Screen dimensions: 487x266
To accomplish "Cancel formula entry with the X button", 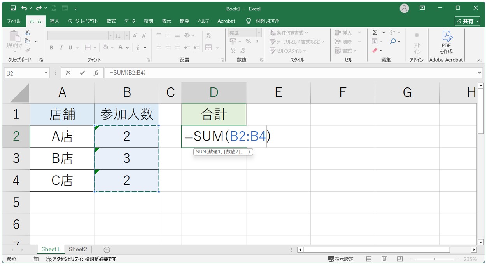I will [x=68, y=73].
